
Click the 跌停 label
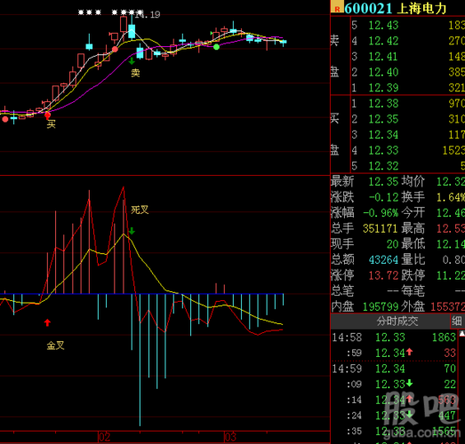(x=413, y=276)
